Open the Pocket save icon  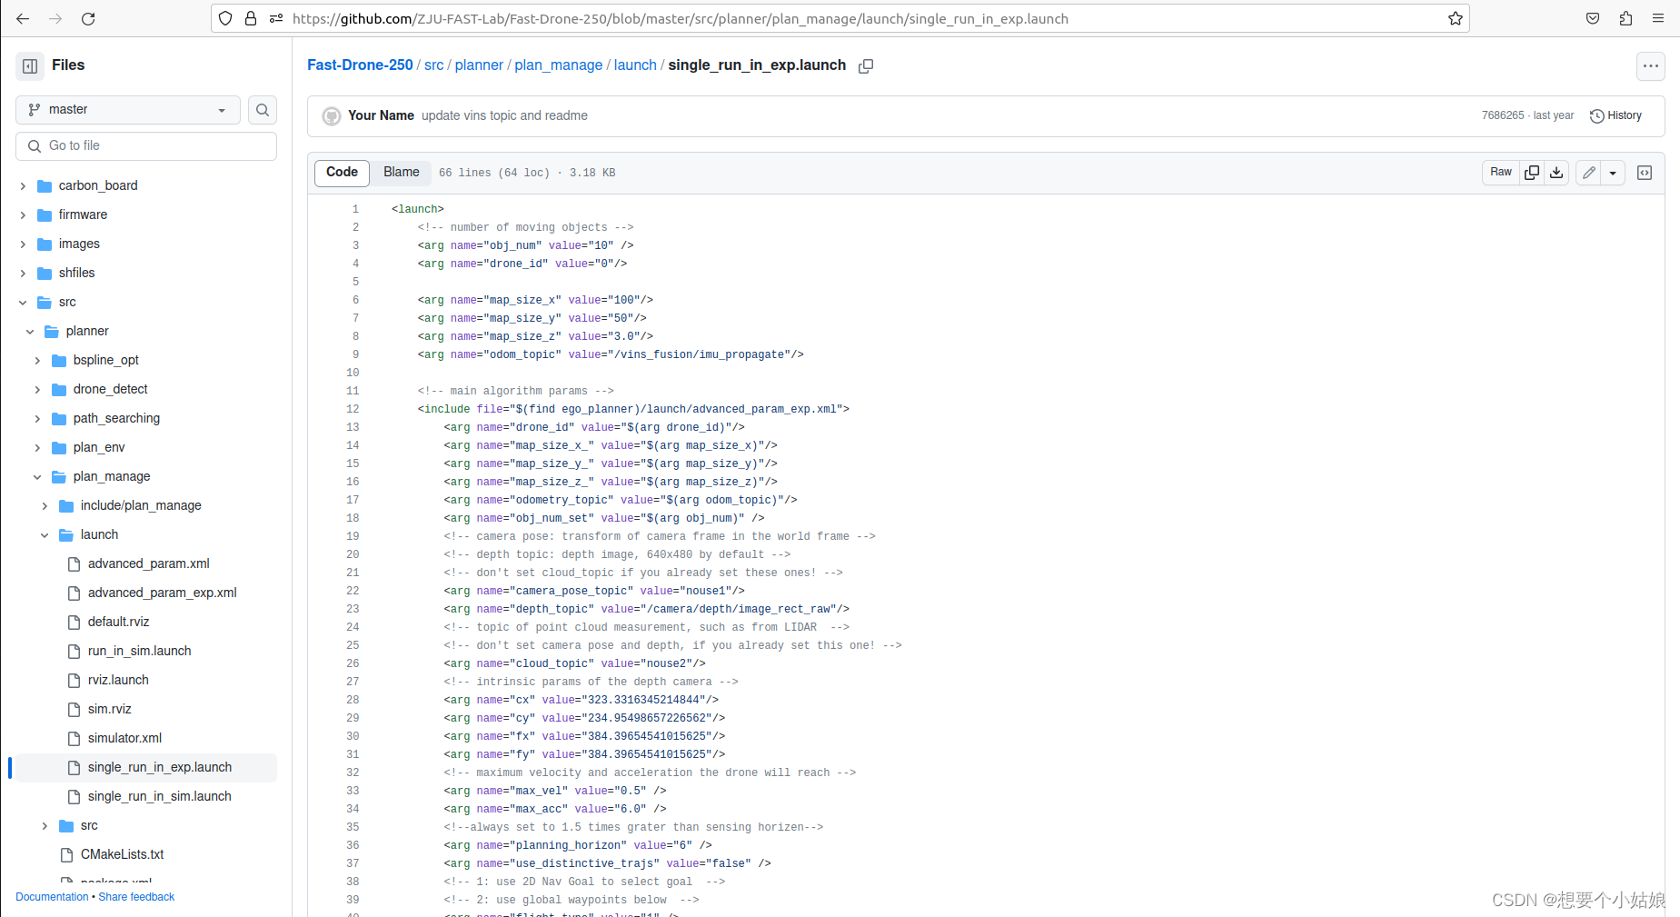pyautogui.click(x=1593, y=18)
